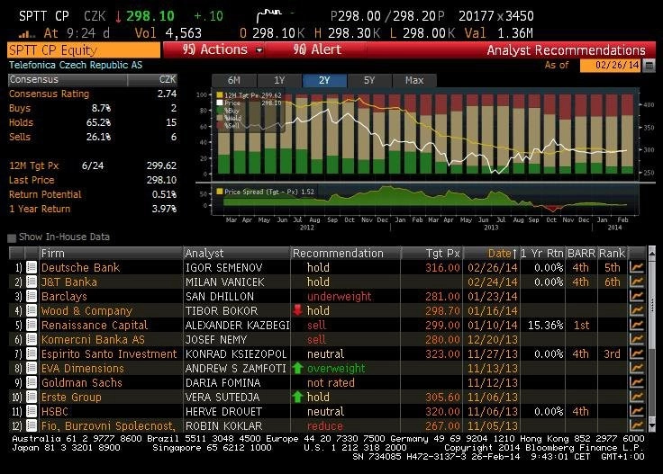The height and width of the screenshot is (474, 663).
Task: Select the 6M chart range tab
Action: (x=234, y=80)
